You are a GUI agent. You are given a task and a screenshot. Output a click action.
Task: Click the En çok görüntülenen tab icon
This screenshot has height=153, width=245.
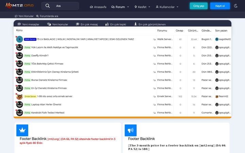135,24
